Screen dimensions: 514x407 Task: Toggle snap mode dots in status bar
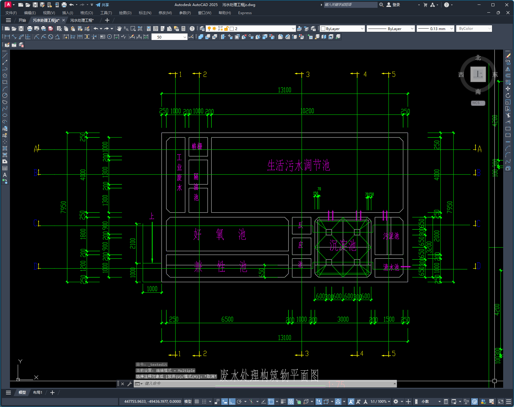coord(204,402)
